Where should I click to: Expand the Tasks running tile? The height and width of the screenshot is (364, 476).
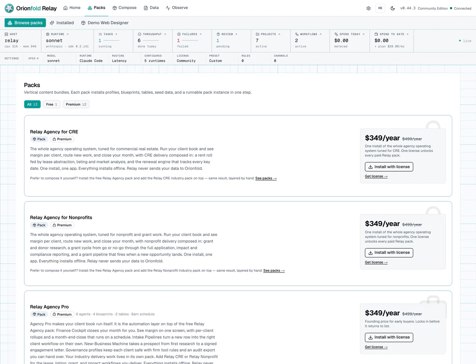coord(113,40)
